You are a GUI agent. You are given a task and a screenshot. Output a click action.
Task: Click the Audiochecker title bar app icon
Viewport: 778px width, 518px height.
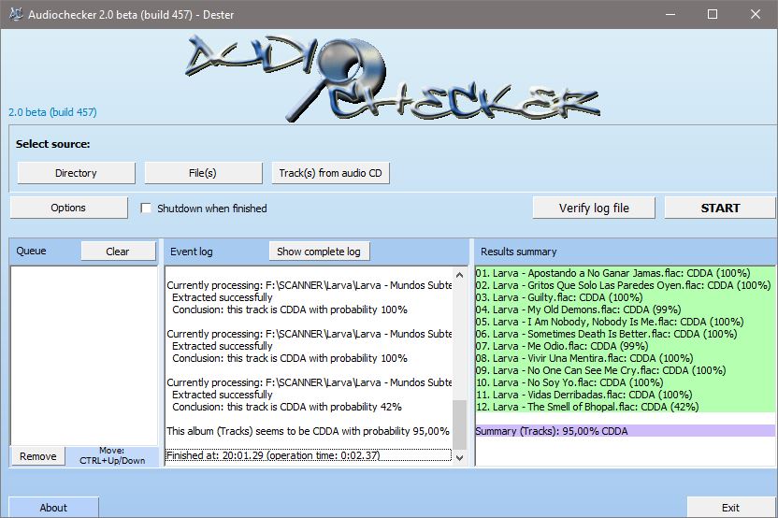pyautogui.click(x=16, y=14)
